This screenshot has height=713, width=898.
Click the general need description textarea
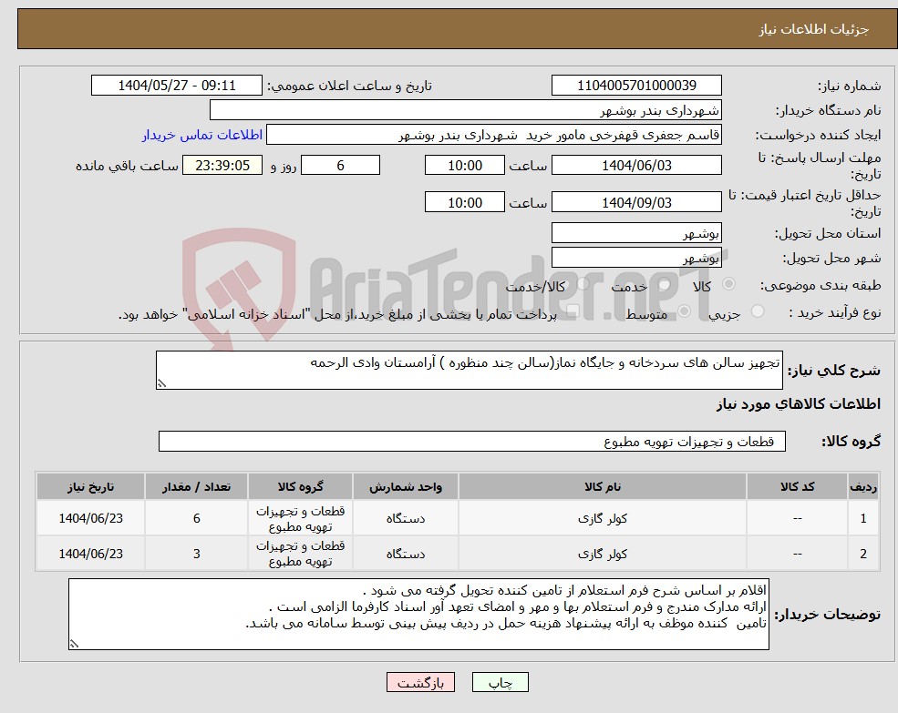469,371
